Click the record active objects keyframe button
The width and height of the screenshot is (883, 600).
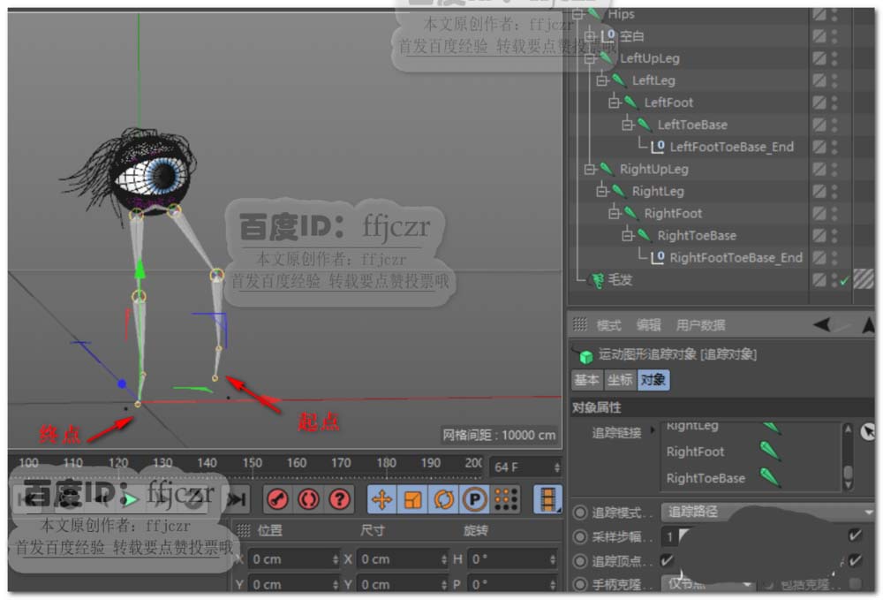(277, 499)
